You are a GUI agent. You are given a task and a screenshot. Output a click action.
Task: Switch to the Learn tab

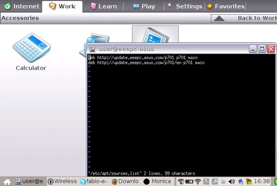click(x=103, y=7)
